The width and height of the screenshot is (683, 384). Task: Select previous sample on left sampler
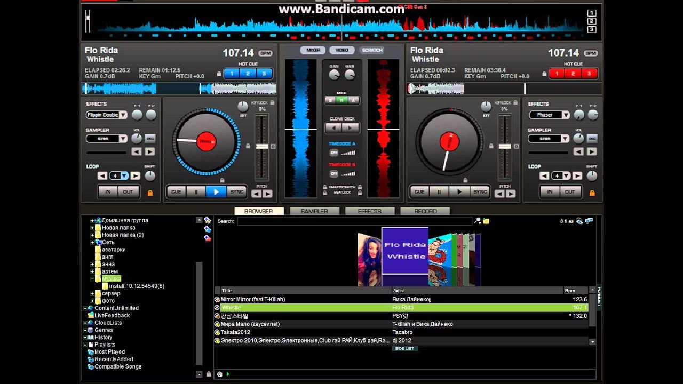coord(137,151)
